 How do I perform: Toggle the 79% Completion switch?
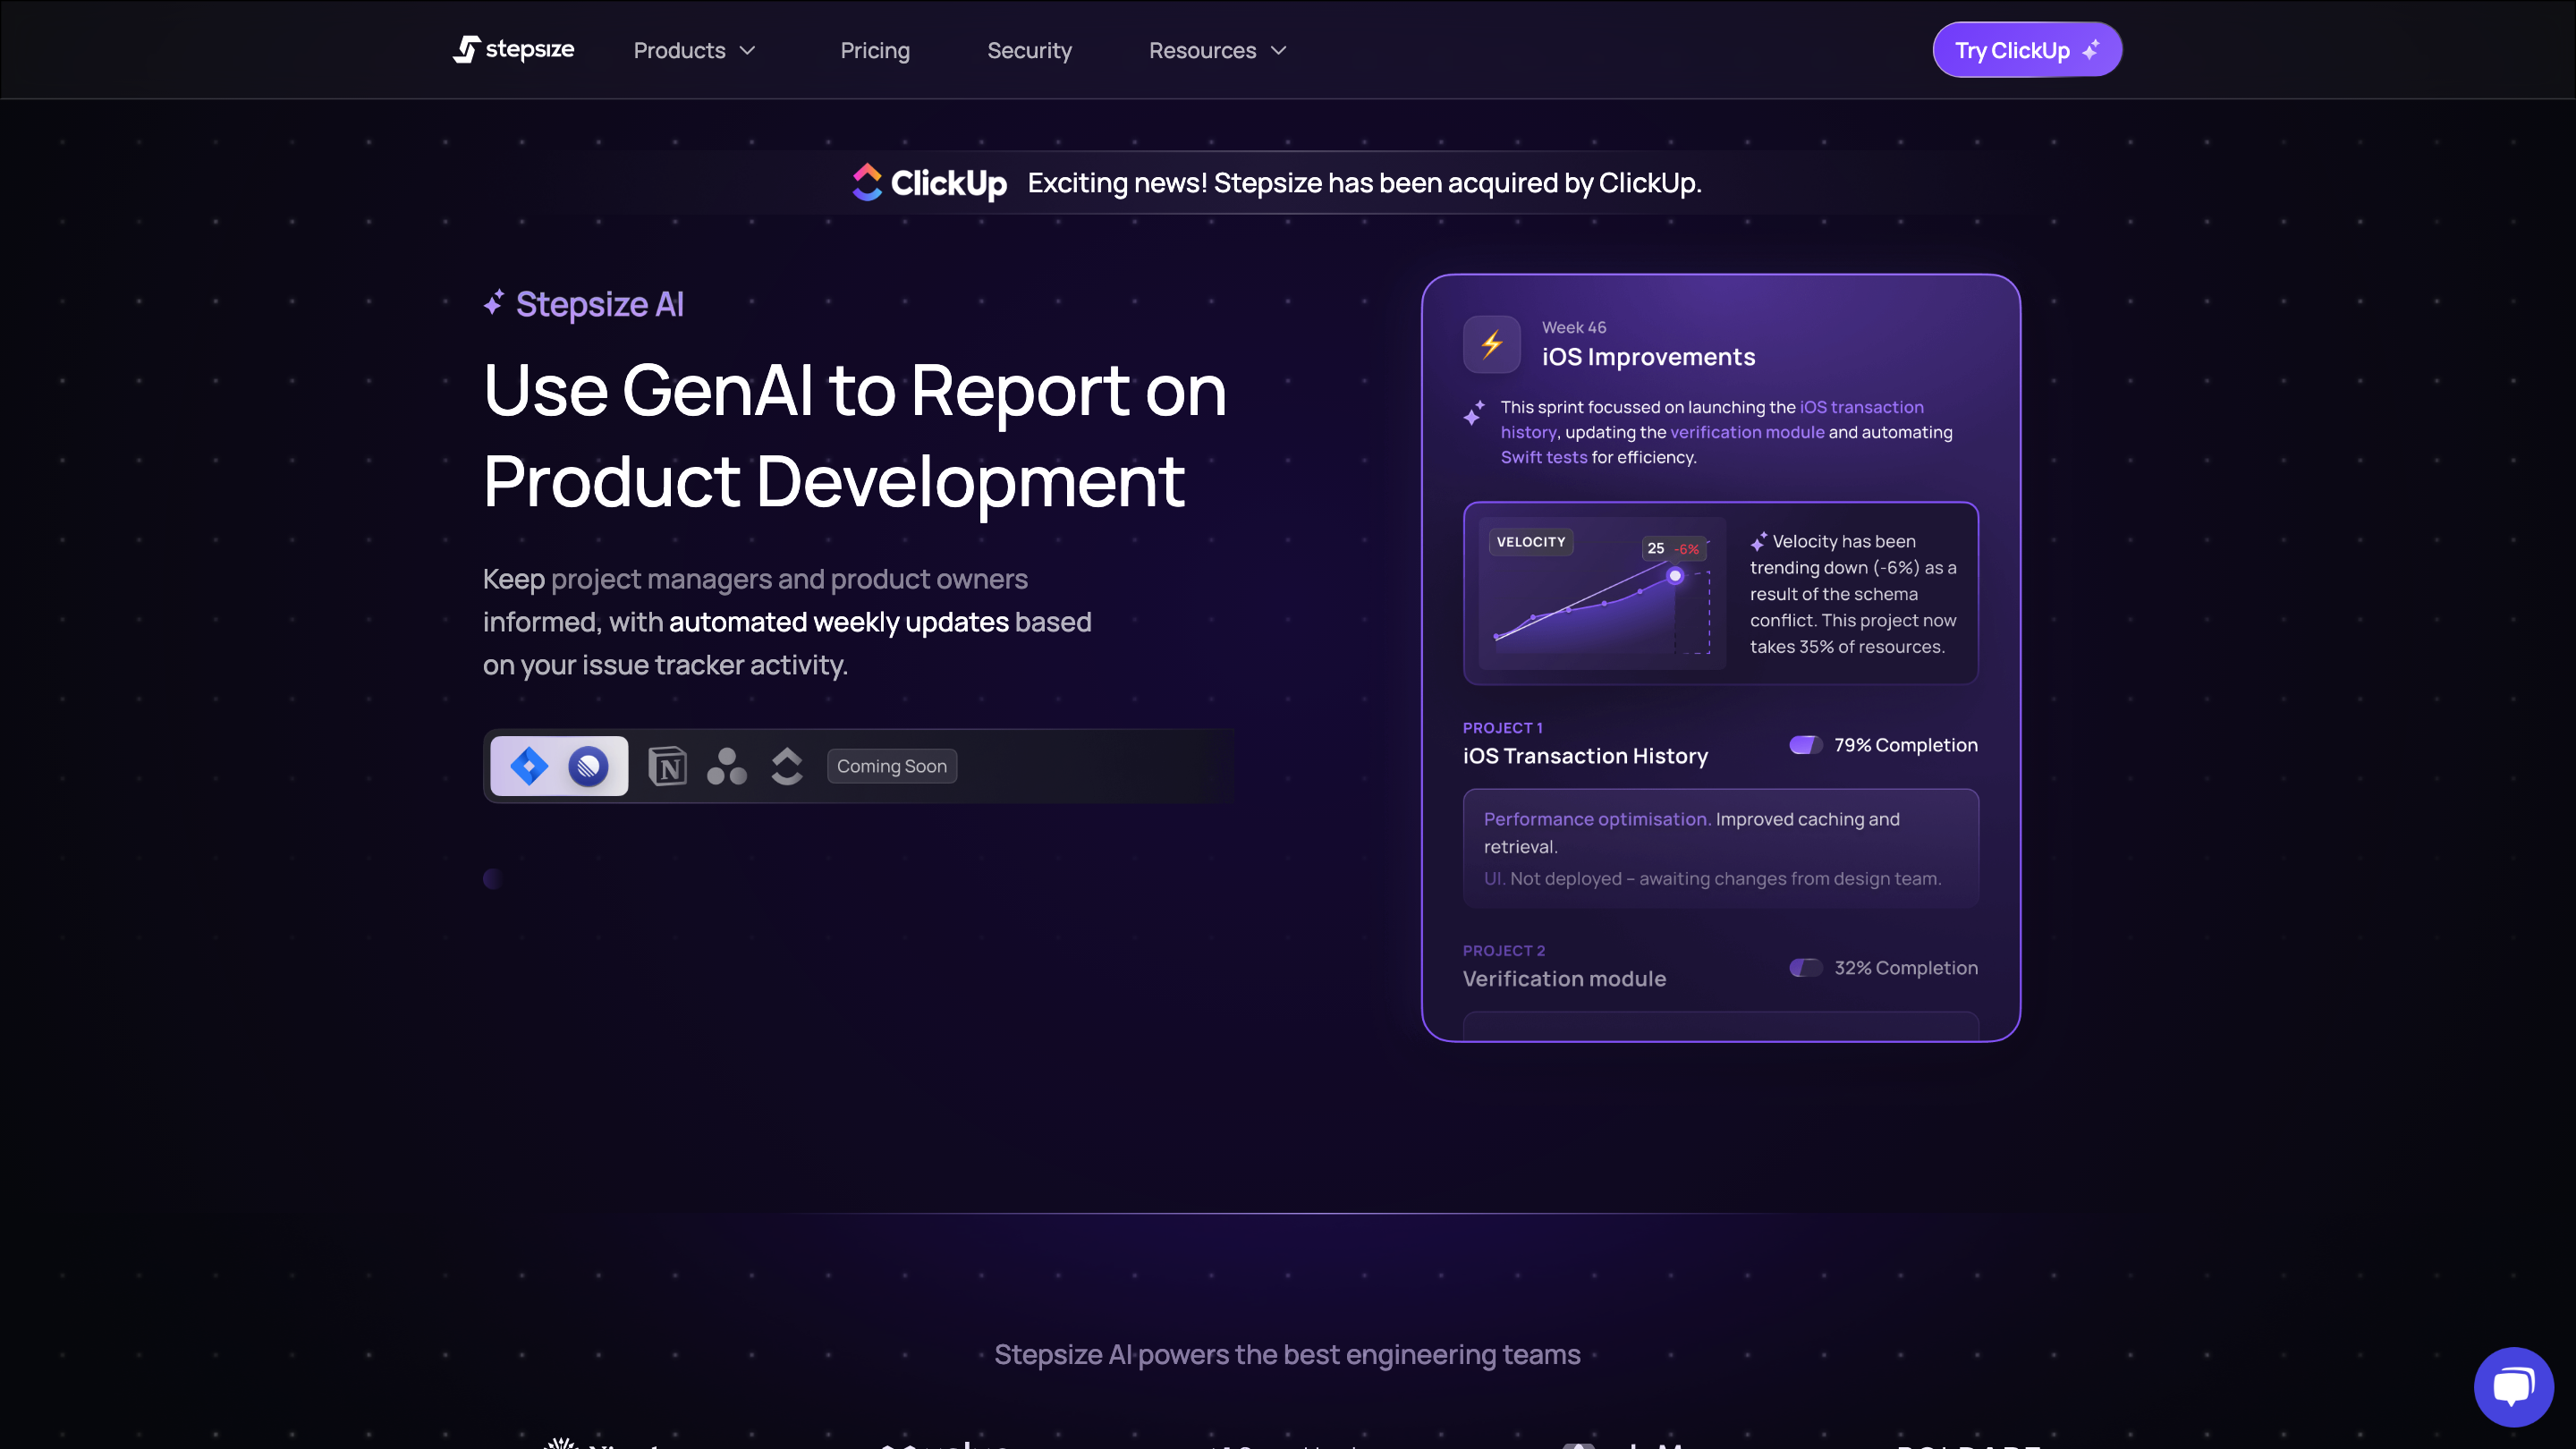1805,745
